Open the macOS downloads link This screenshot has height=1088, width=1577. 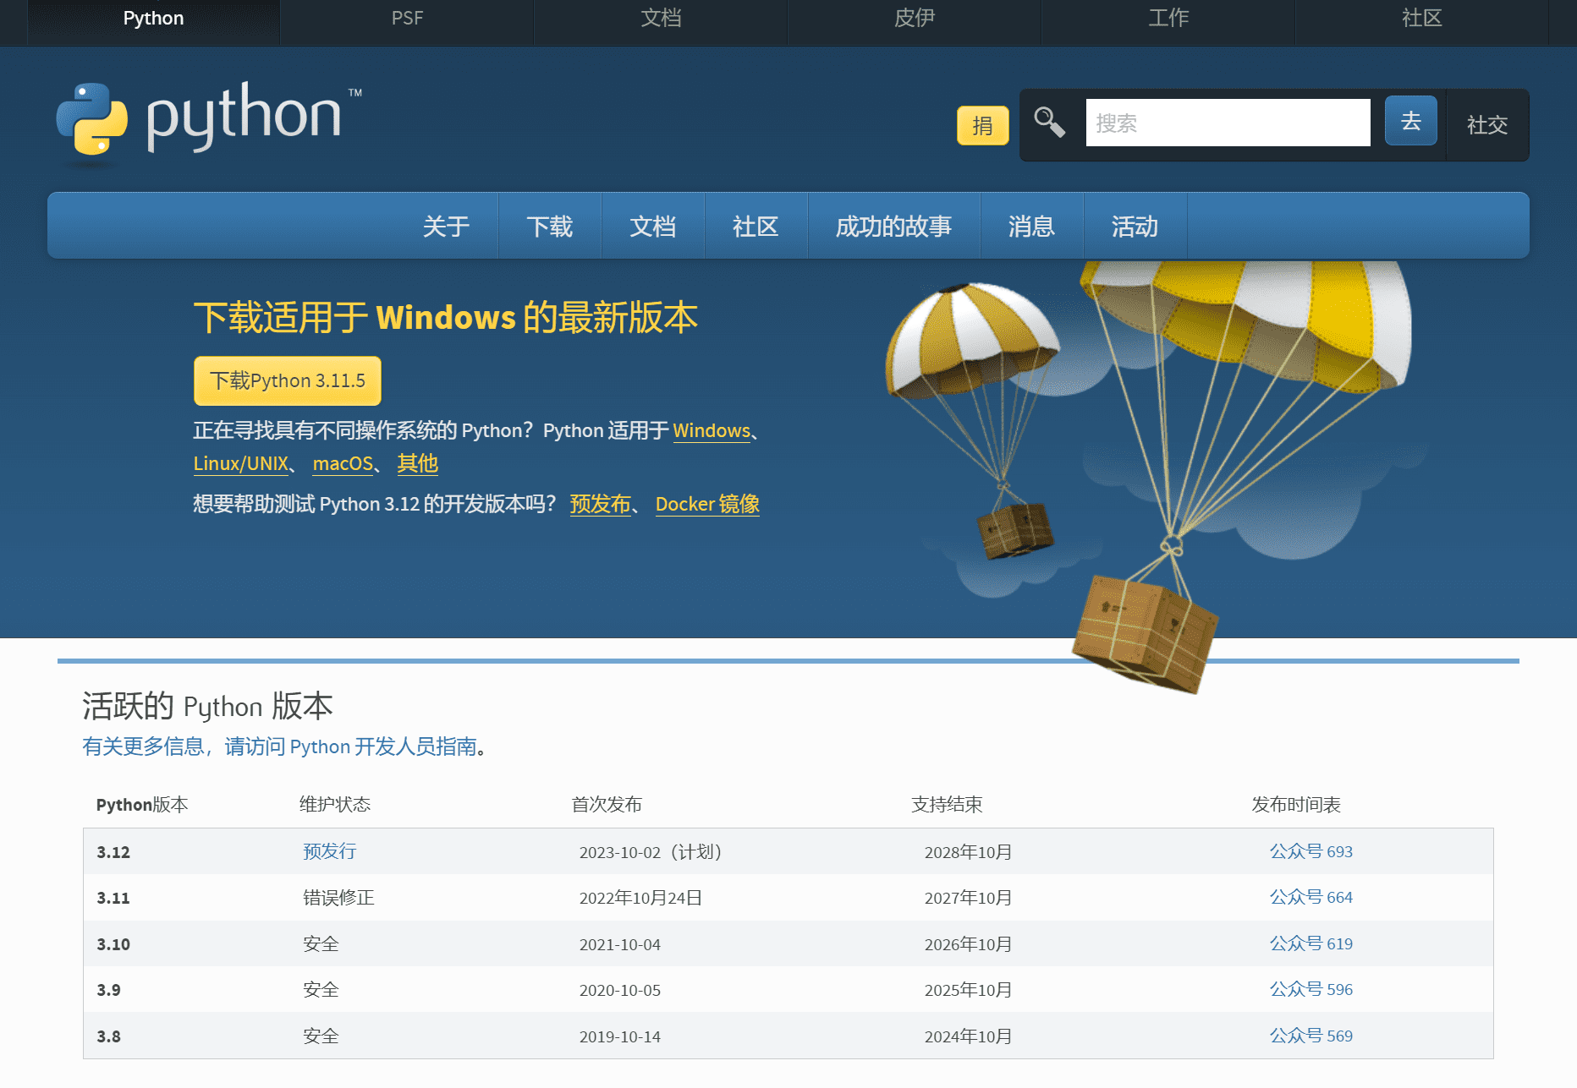point(343,463)
